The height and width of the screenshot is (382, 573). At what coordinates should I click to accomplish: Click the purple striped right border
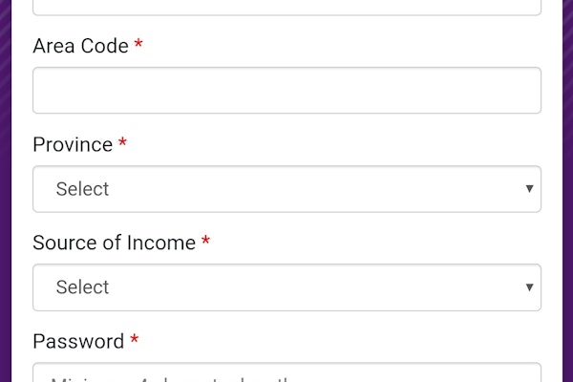567,191
